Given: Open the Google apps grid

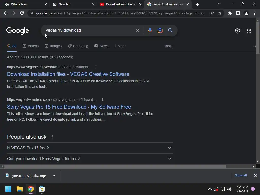Looking at the screenshot, I should pyautogui.click(x=249, y=31).
